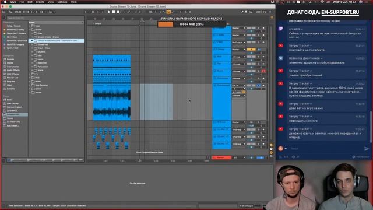Toggle Draw Mode pencil icon
Image resolution: width=373 pixels, height=210 pixels.
click(x=242, y=12)
